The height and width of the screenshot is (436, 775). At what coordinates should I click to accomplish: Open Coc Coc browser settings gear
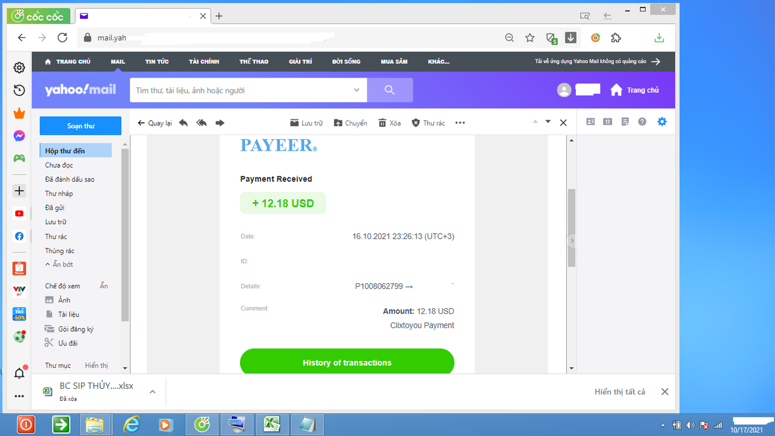pyautogui.click(x=19, y=68)
